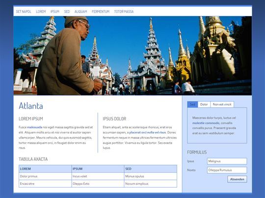This screenshot has height=198, width=265.
Task: Switch to the Dolor tab
Action: point(204,105)
